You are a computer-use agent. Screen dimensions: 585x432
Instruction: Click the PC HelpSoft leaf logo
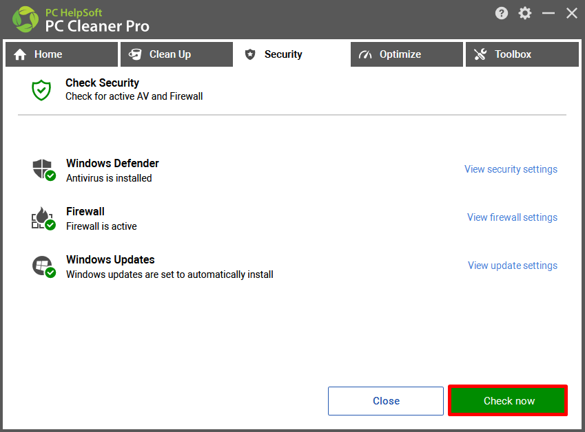pyautogui.click(x=25, y=19)
